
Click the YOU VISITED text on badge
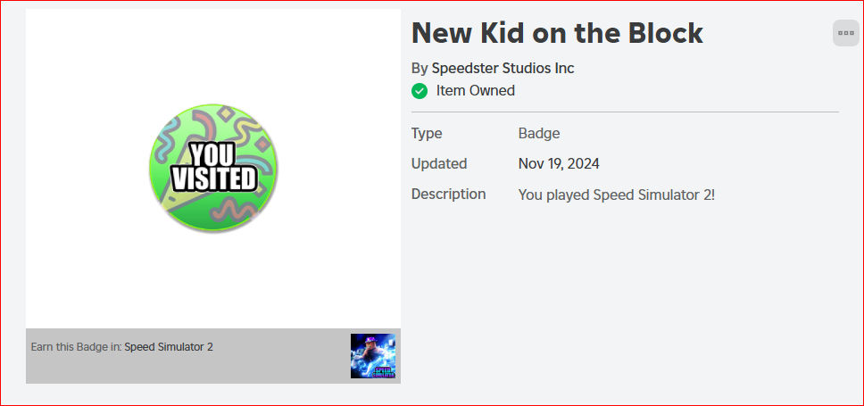(213, 168)
